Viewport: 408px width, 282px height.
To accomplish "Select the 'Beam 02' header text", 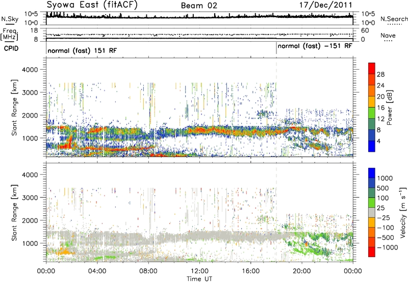I will pos(199,6).
